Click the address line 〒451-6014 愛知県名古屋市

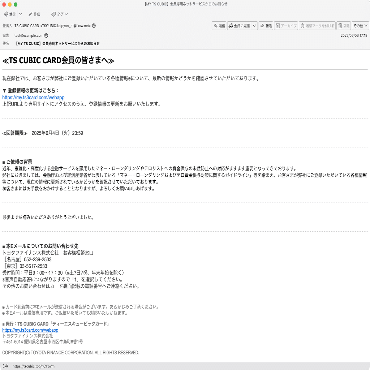[43, 342]
